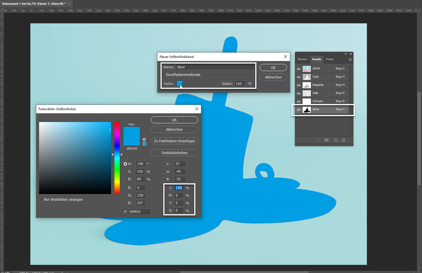Select the Unbenannt-1 document tab
This screenshot has width=422, height=273.
pyautogui.click(x=34, y=4)
